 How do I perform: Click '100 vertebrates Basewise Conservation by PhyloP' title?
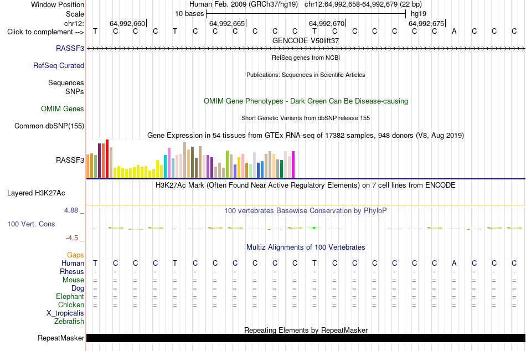[306, 211]
